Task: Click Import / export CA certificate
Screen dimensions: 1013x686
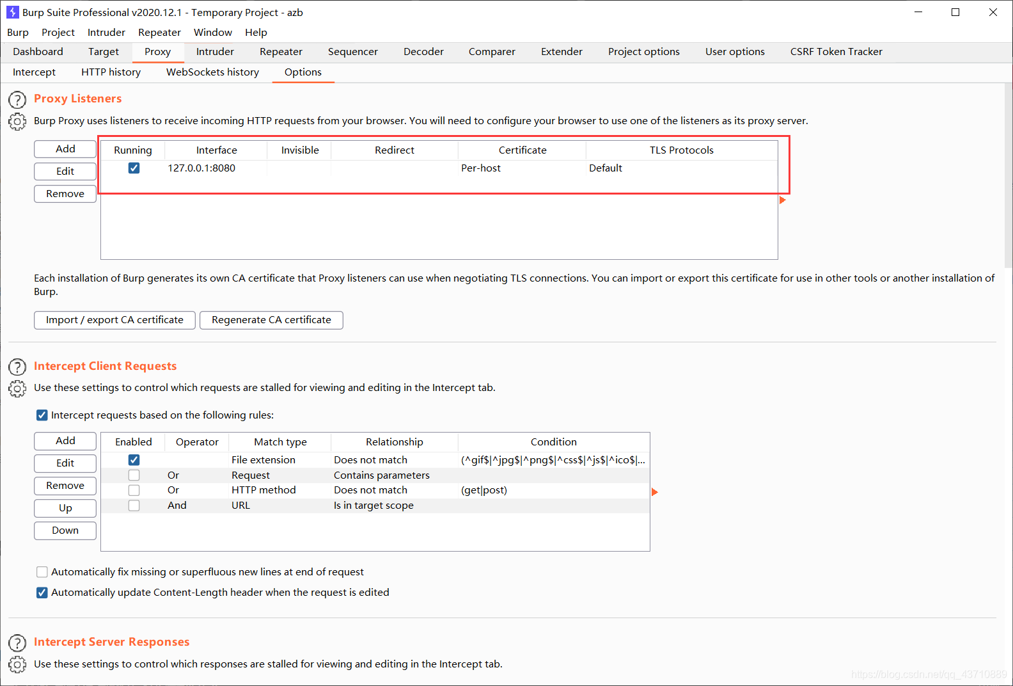Action: tap(114, 320)
